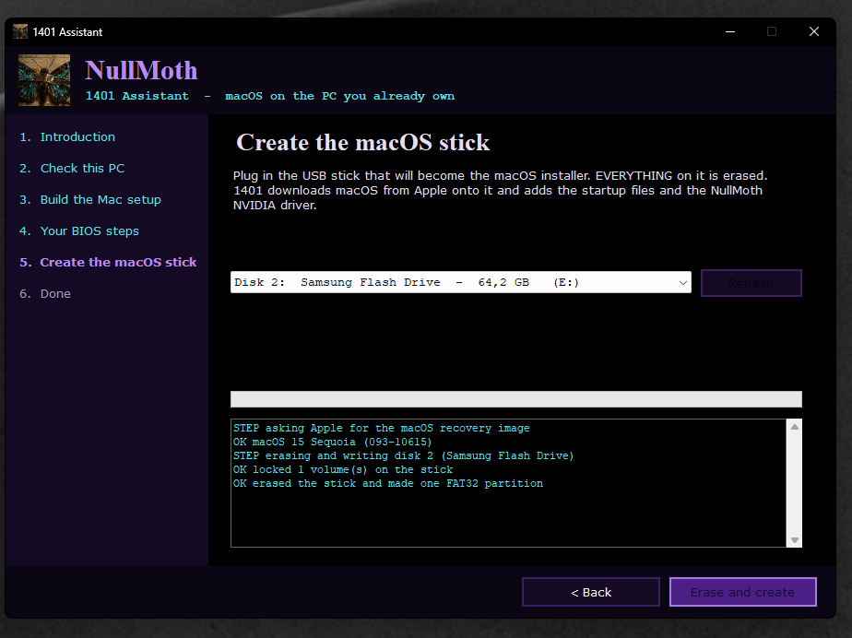Click the log scrollbar down arrow
The width and height of the screenshot is (852, 638).
[x=795, y=539]
